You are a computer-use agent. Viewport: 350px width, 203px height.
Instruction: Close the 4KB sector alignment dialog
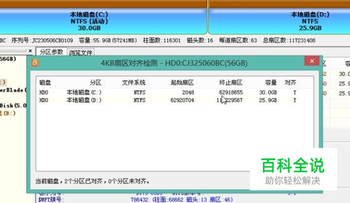pyautogui.click(x=312, y=61)
